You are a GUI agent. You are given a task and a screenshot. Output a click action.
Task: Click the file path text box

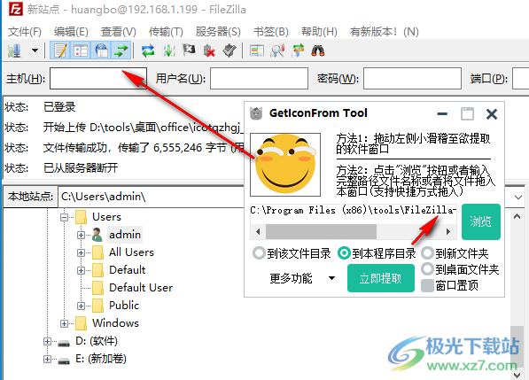pos(354,213)
